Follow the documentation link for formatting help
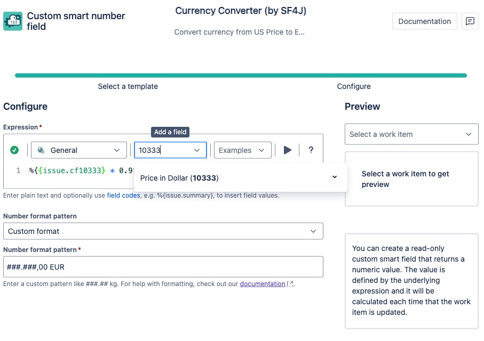Image resolution: width=484 pixels, height=341 pixels. (x=262, y=284)
